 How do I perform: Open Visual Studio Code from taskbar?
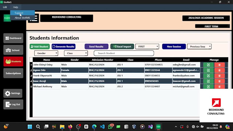tap(102, 127)
